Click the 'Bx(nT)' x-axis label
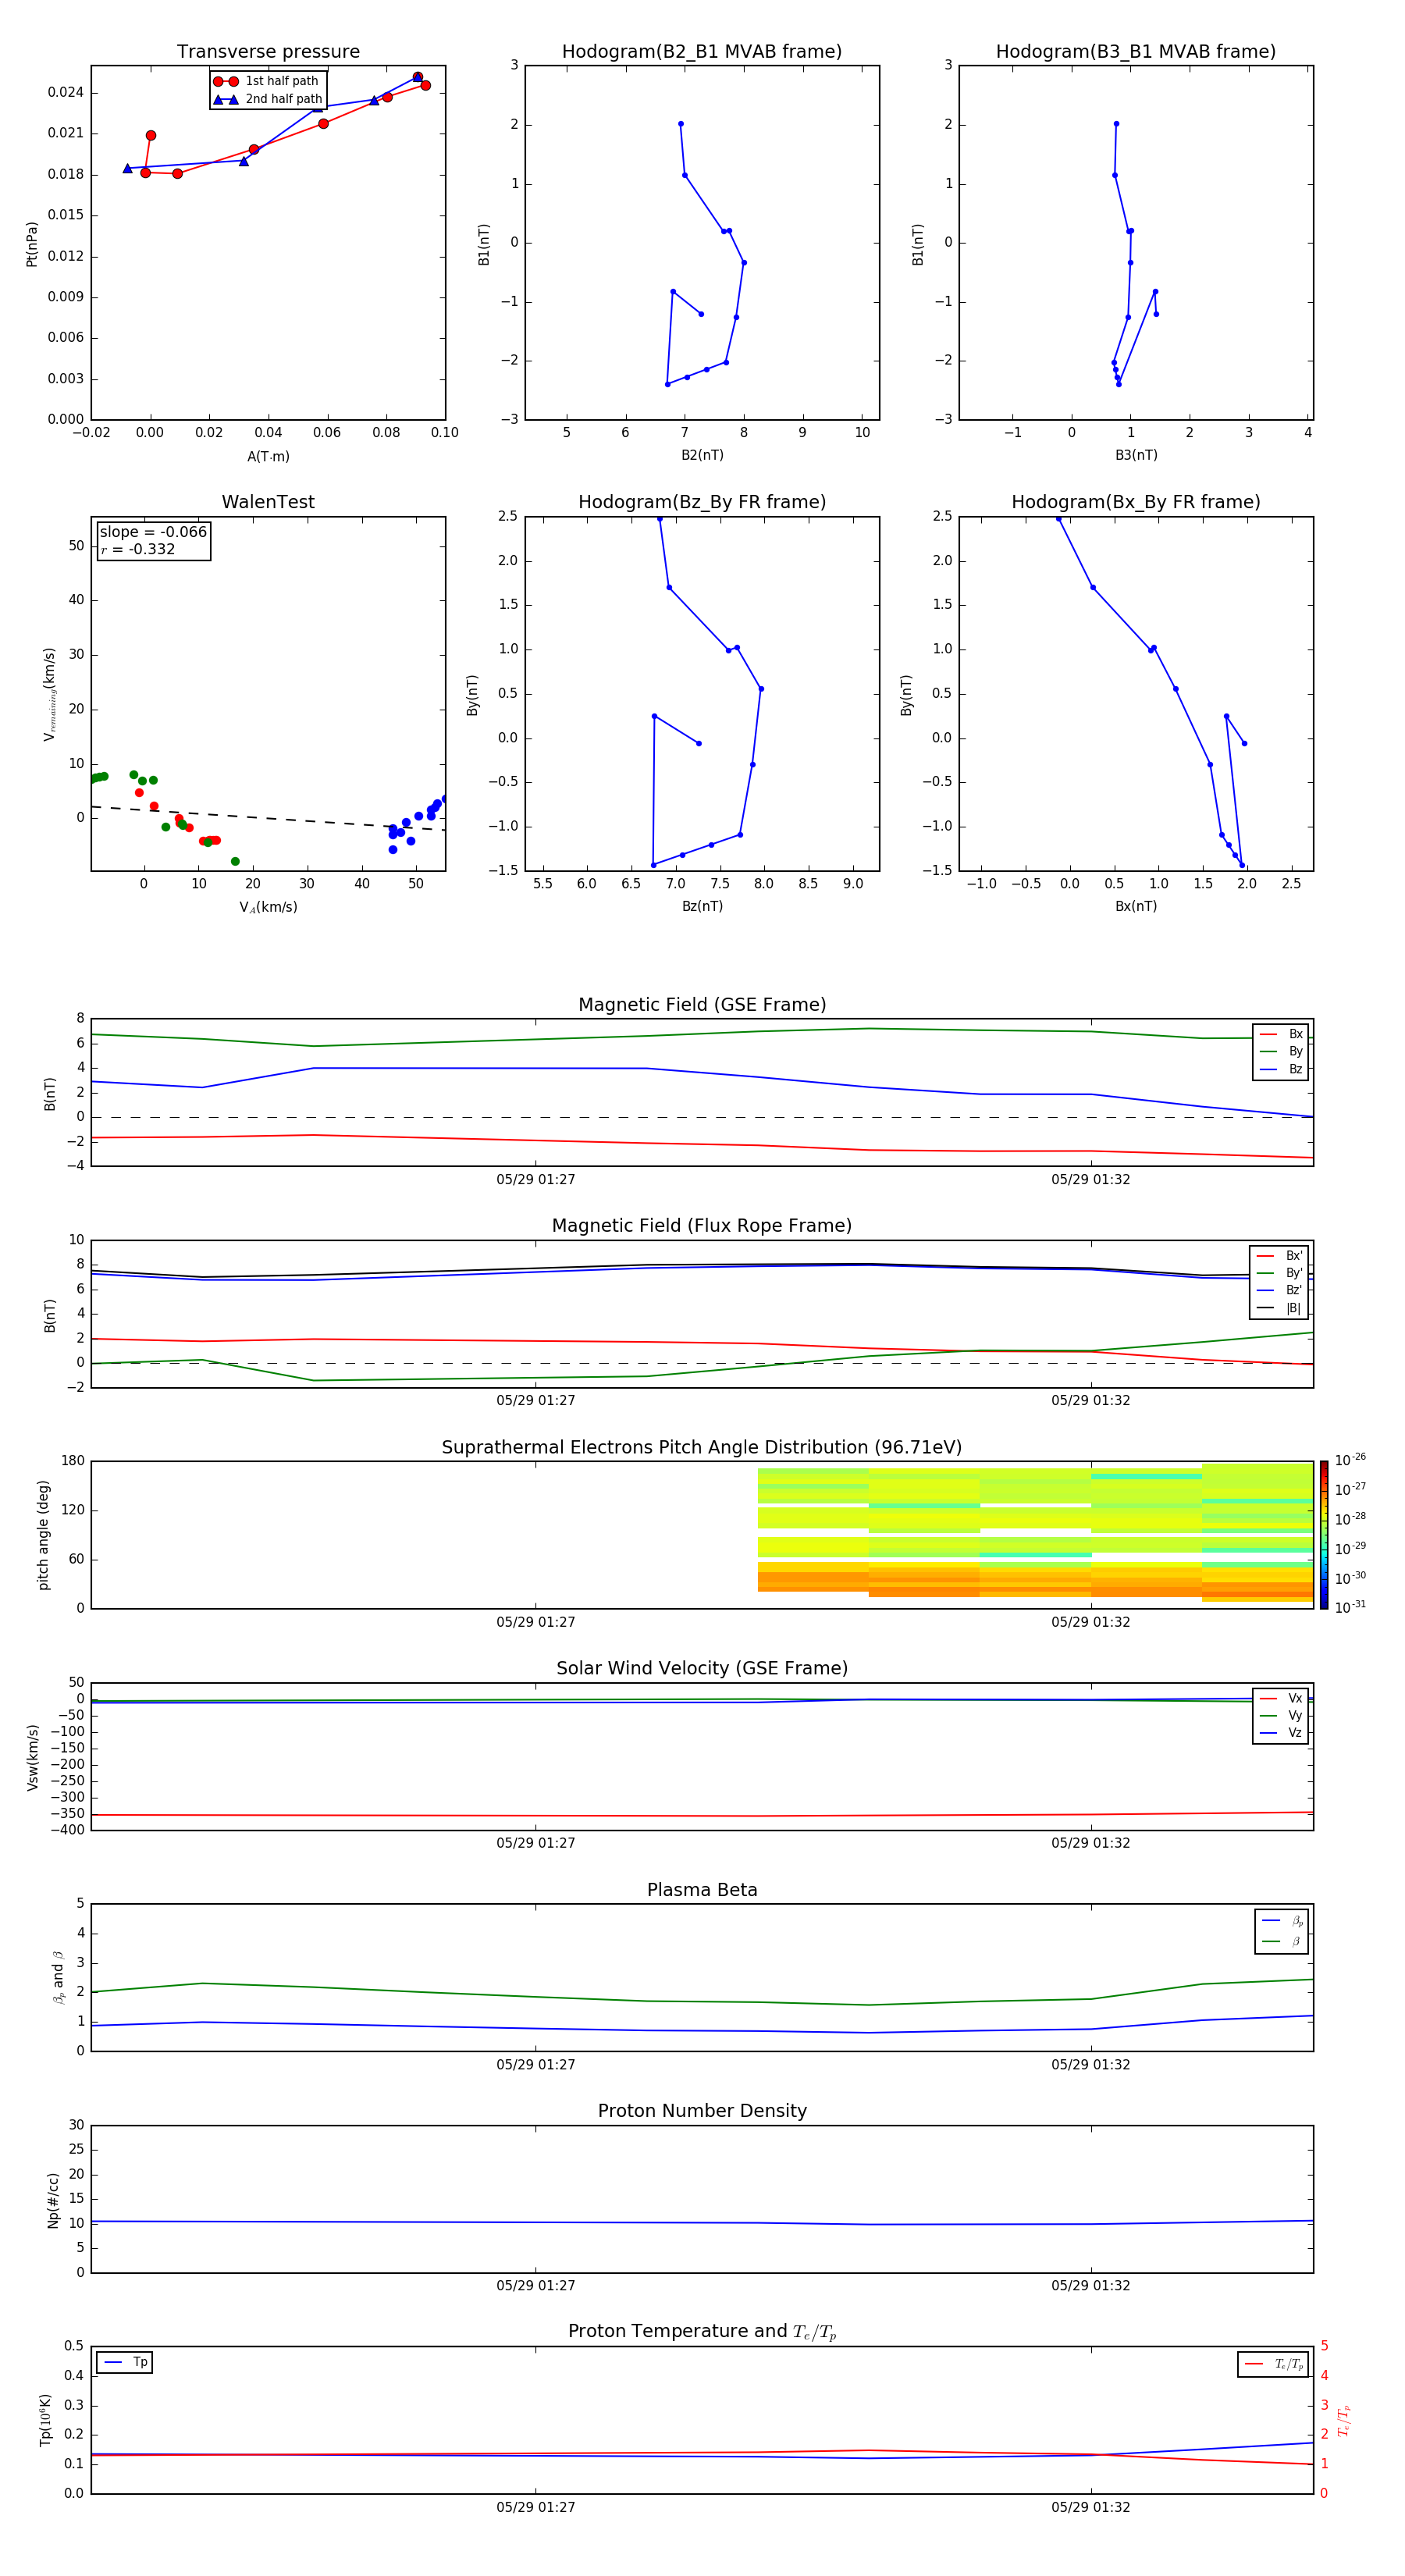 [1136, 906]
